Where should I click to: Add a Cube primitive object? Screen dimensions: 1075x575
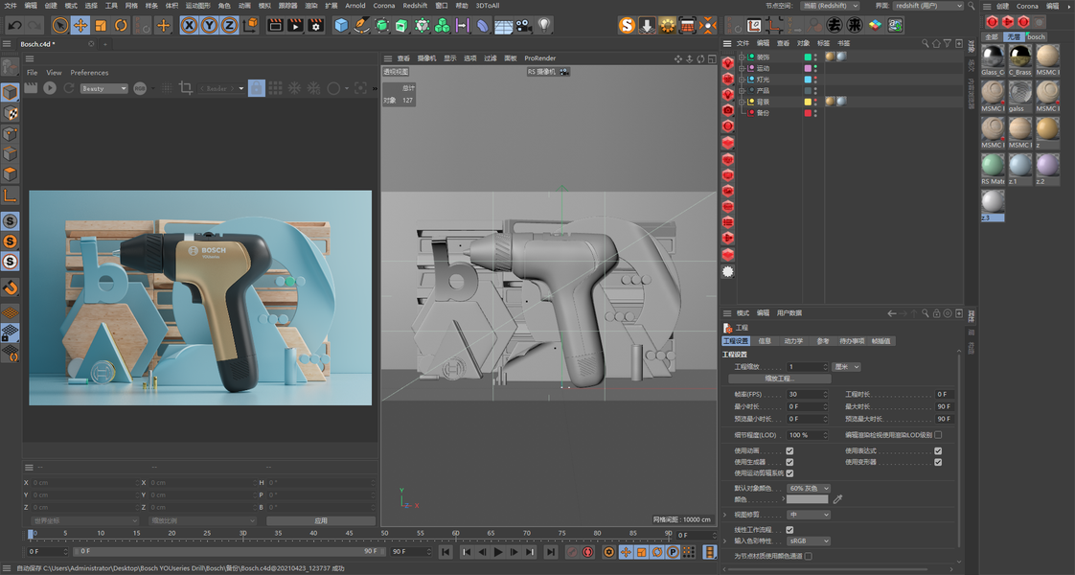click(341, 25)
